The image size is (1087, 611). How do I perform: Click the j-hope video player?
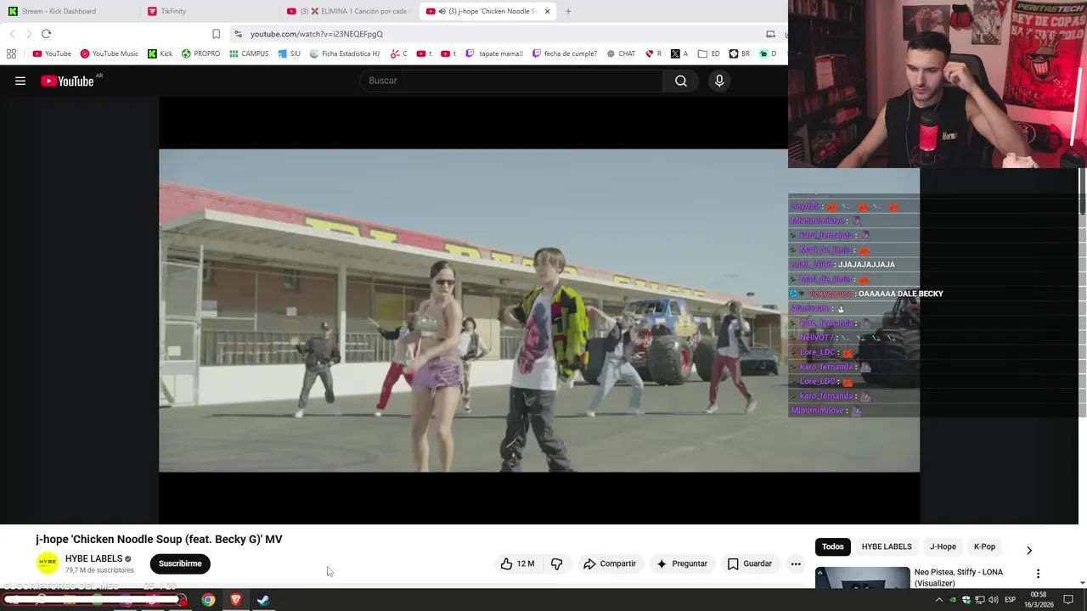pos(539,310)
